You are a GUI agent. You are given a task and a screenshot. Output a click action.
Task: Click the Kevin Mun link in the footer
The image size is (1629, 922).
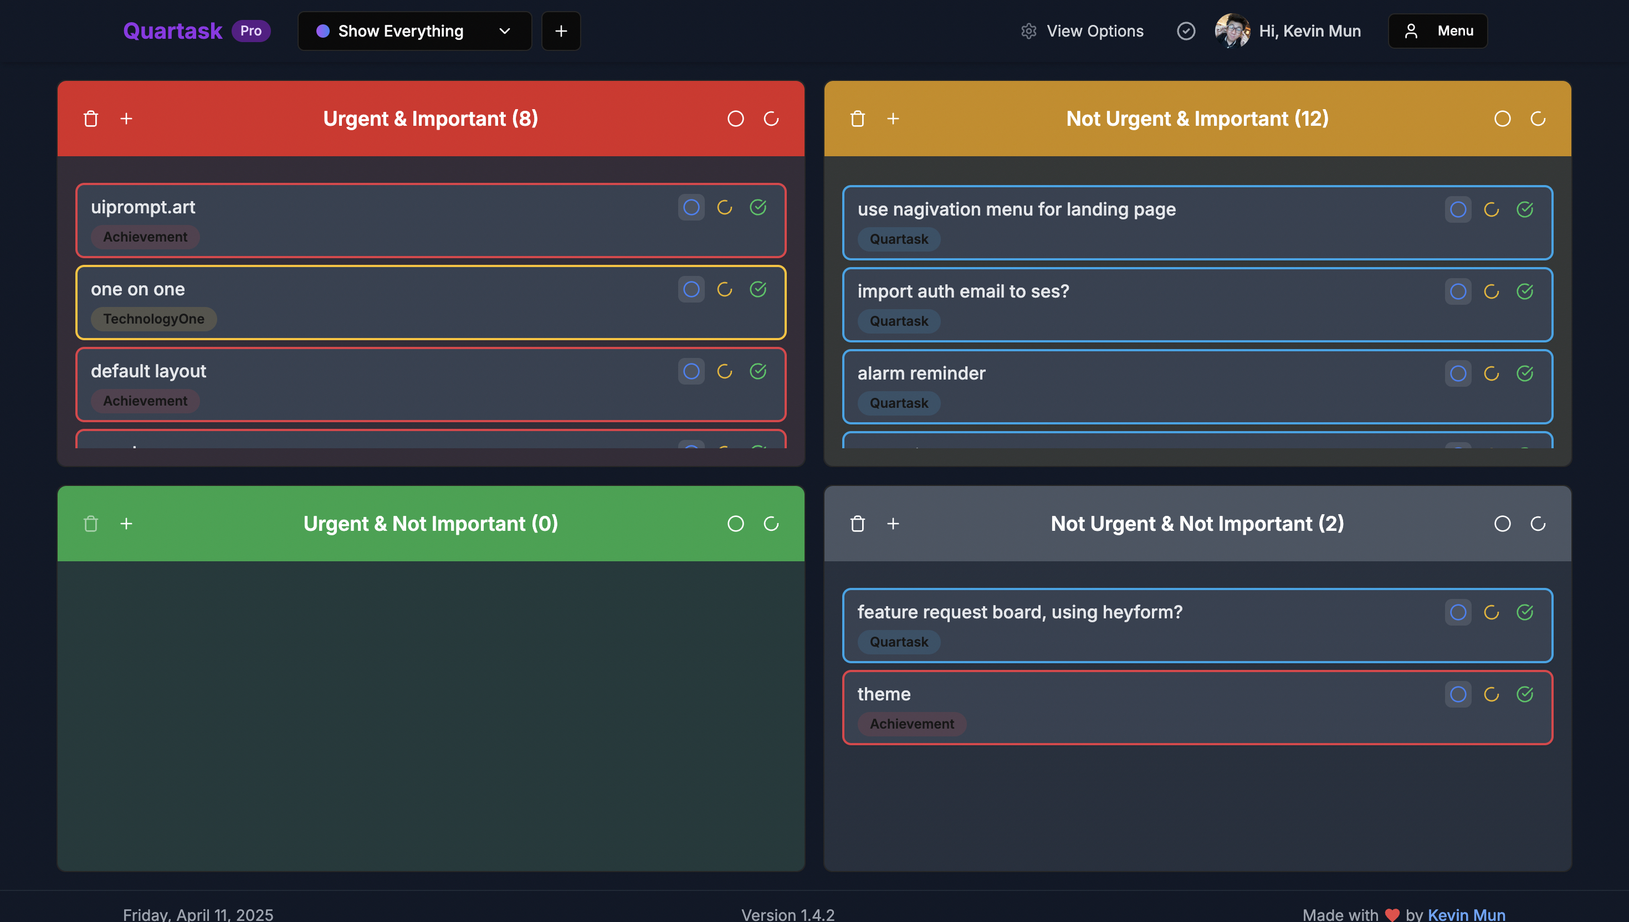(x=1466, y=914)
